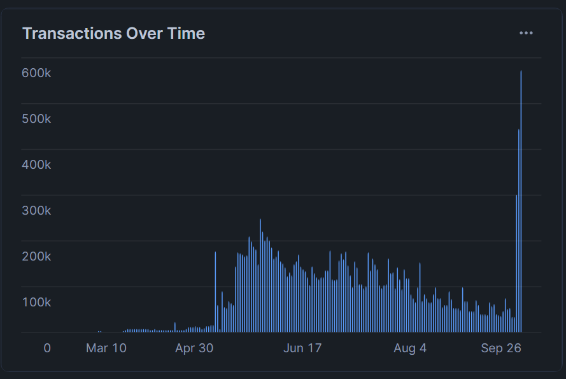Select the 100k y-axis label
The height and width of the screenshot is (379, 566).
(36, 303)
